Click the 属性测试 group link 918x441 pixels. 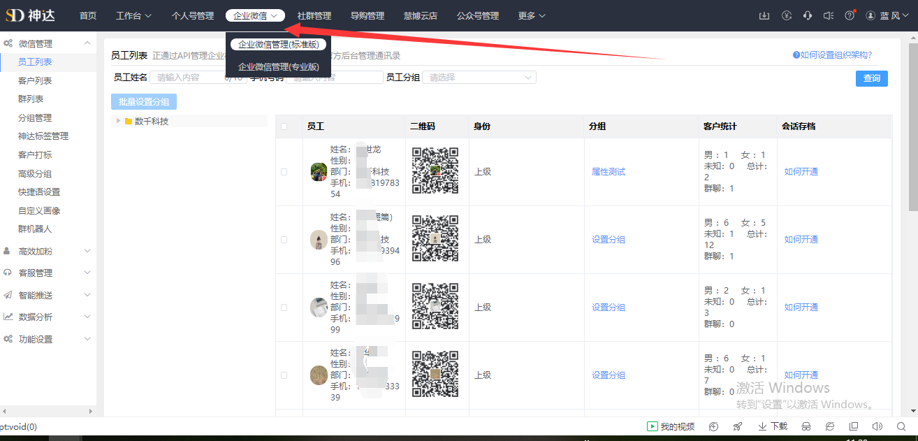[609, 172]
